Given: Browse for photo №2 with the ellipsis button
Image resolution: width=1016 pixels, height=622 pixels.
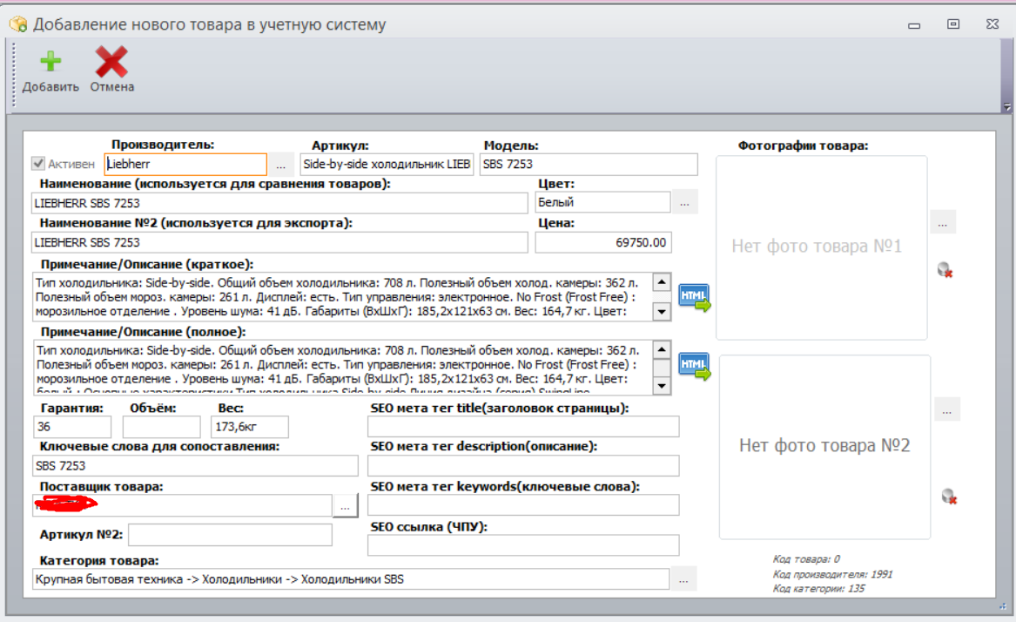Looking at the screenshot, I should click(x=946, y=409).
